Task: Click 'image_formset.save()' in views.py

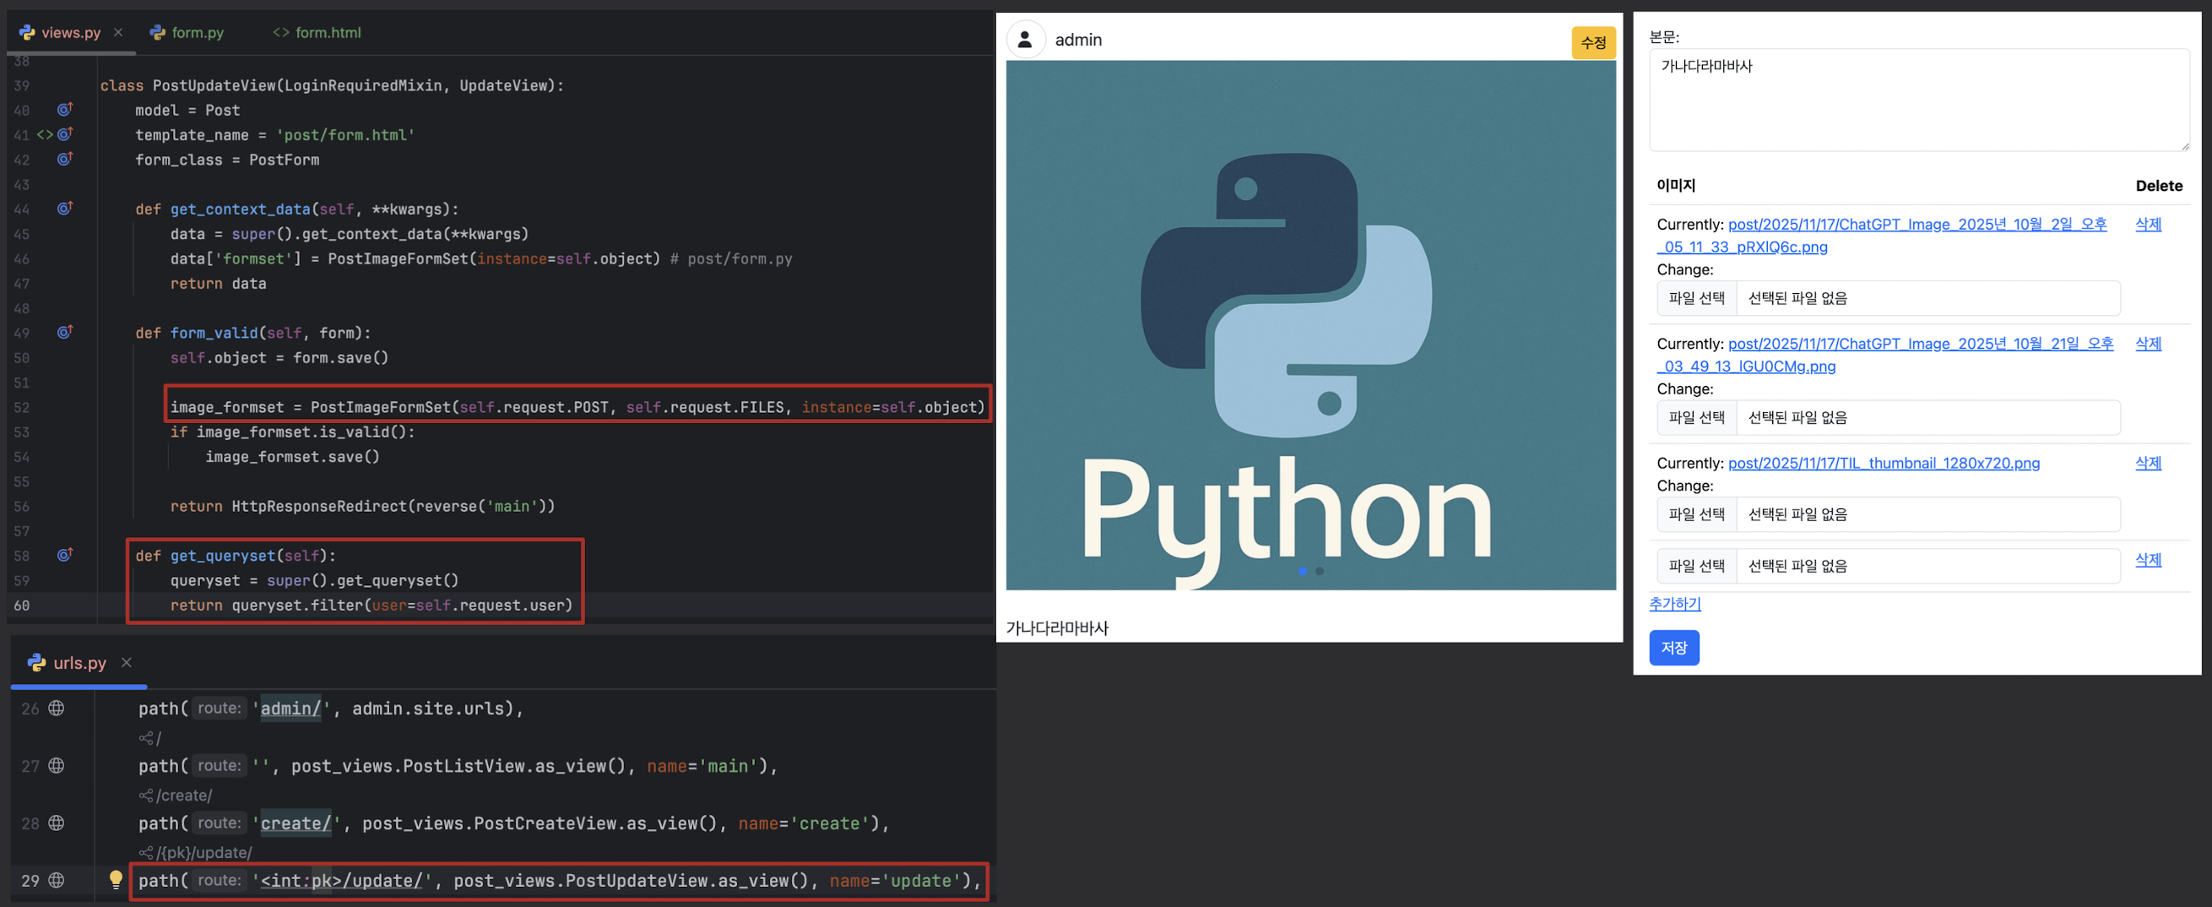Action: click(x=292, y=457)
